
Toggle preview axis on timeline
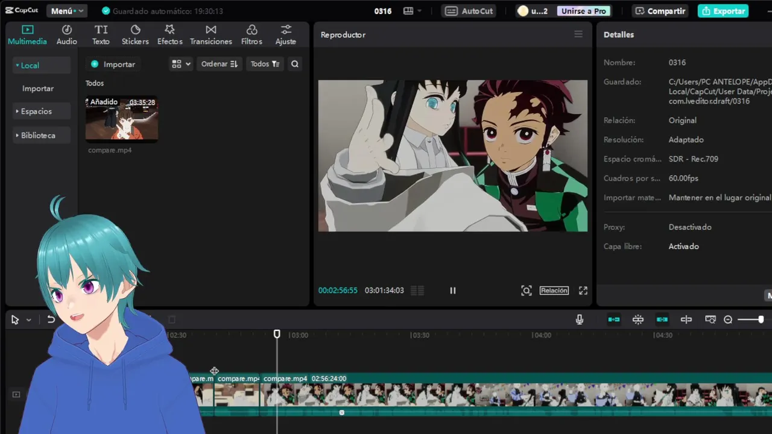coord(686,319)
